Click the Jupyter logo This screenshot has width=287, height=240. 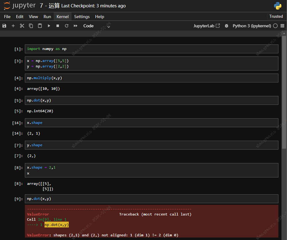pyautogui.click(x=20, y=6)
